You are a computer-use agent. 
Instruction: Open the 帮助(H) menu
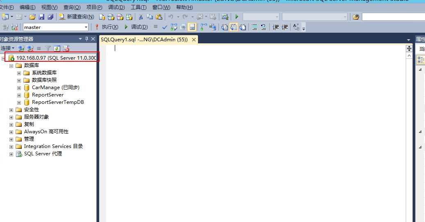(x=184, y=7)
